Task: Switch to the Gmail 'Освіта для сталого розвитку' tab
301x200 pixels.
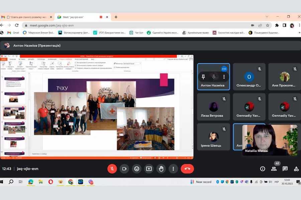Action: click(x=27, y=17)
